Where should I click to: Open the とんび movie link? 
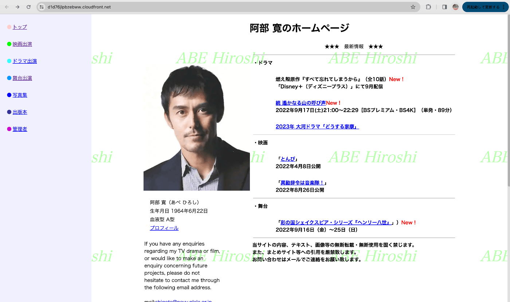[x=288, y=159]
